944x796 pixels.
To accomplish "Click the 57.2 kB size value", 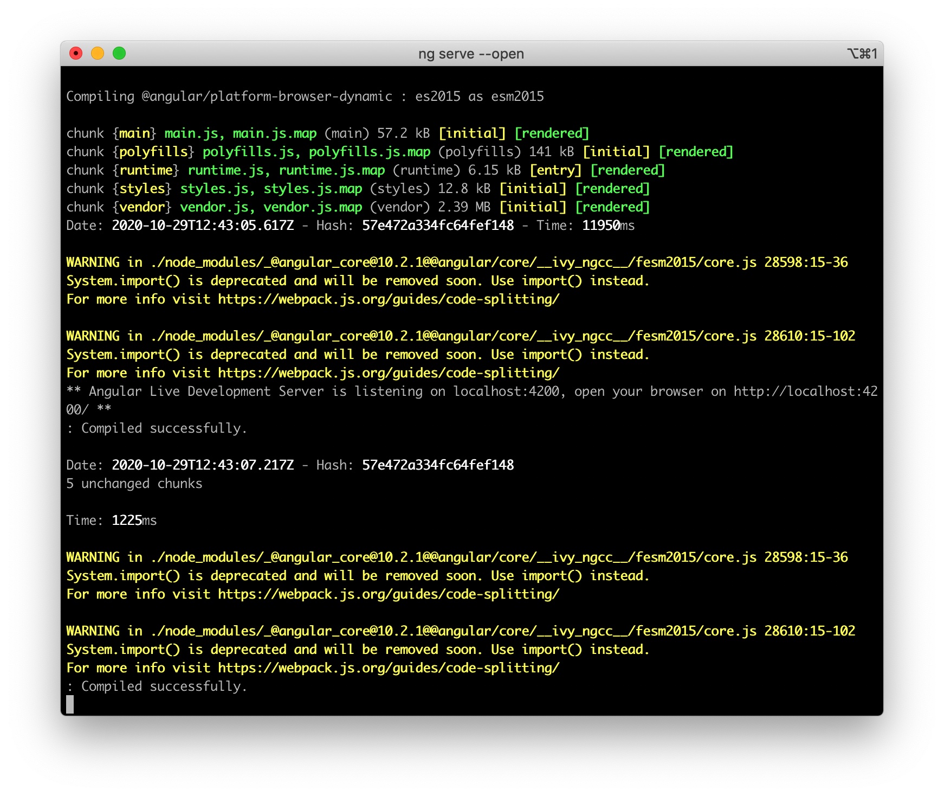I will (404, 133).
